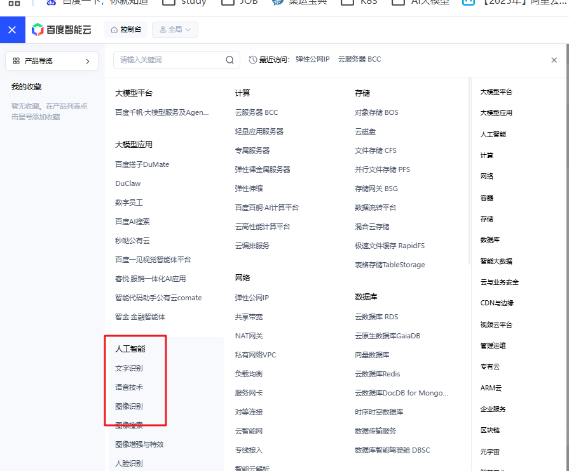The height and width of the screenshot is (471, 569).
Task: Open the DuClaw product link
Action: [x=128, y=183]
